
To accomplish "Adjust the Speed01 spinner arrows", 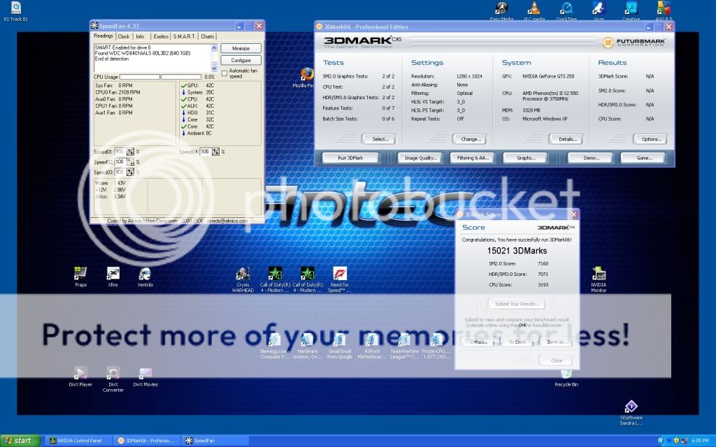I will [x=129, y=152].
